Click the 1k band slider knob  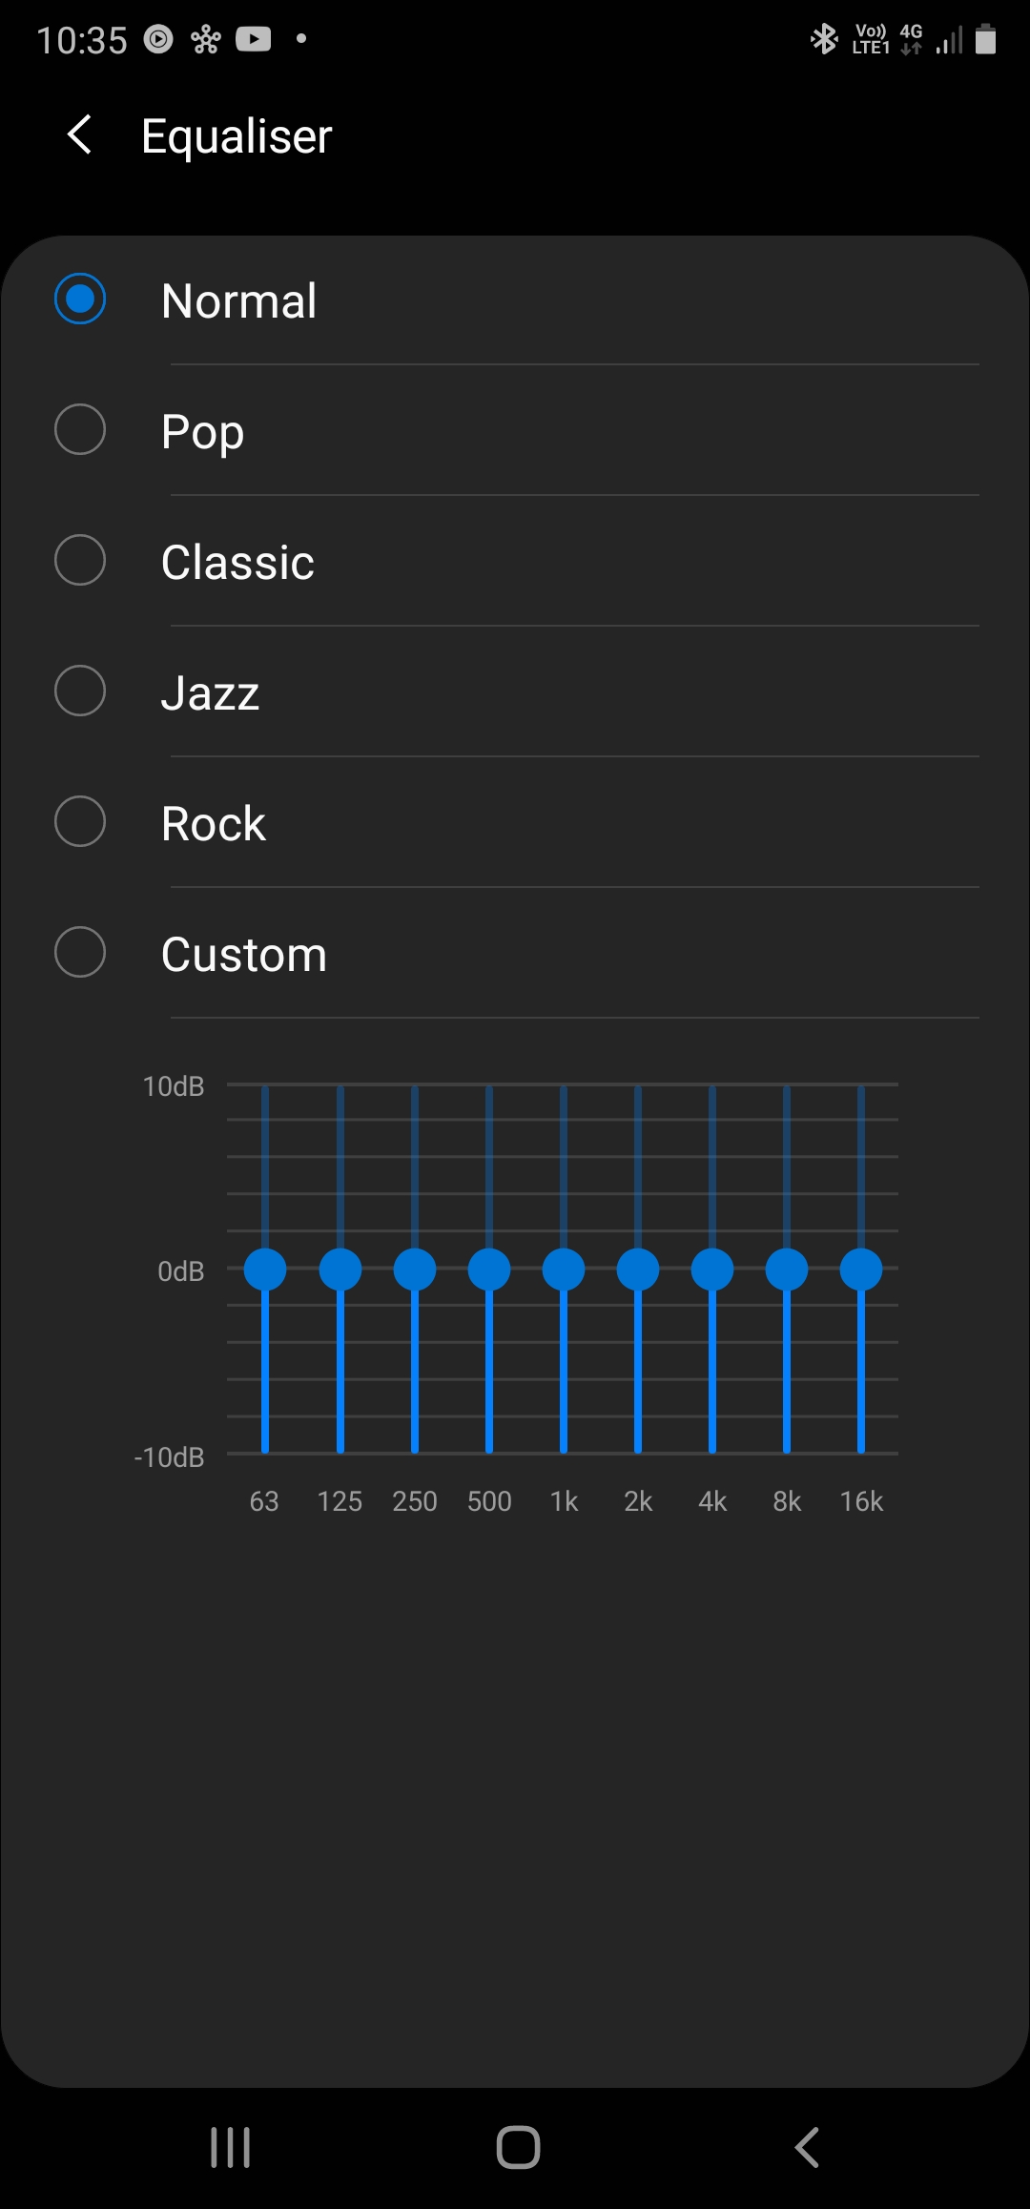564,1270
